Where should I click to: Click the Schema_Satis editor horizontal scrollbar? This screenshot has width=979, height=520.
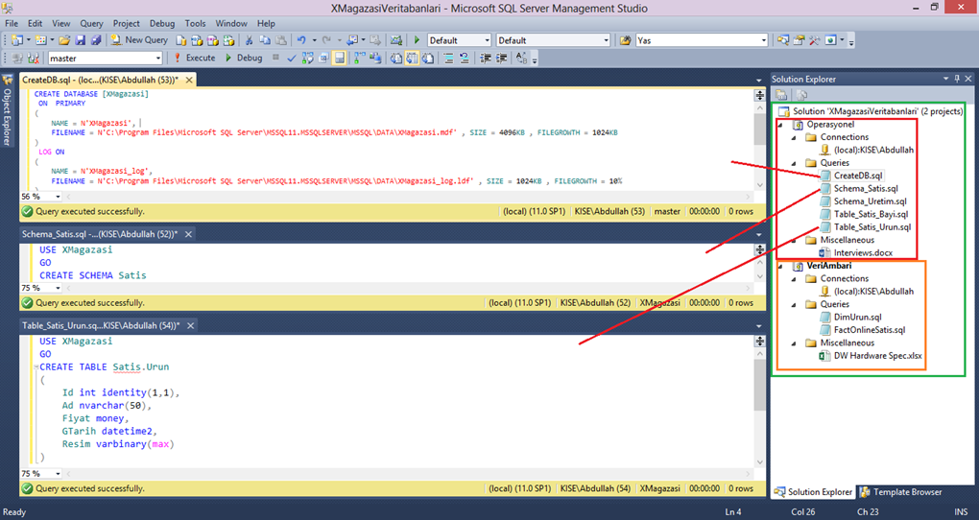pyautogui.click(x=406, y=288)
